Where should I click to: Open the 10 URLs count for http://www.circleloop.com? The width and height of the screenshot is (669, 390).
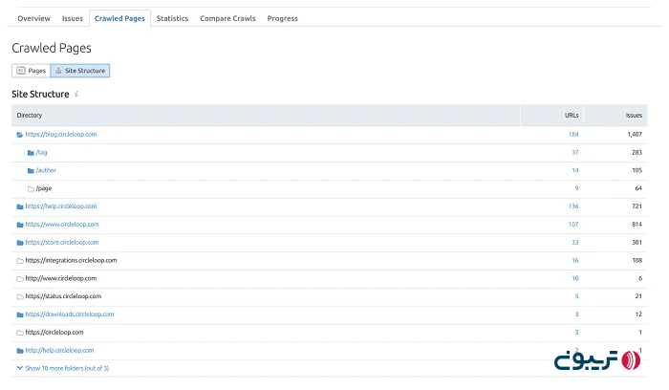tap(574, 278)
